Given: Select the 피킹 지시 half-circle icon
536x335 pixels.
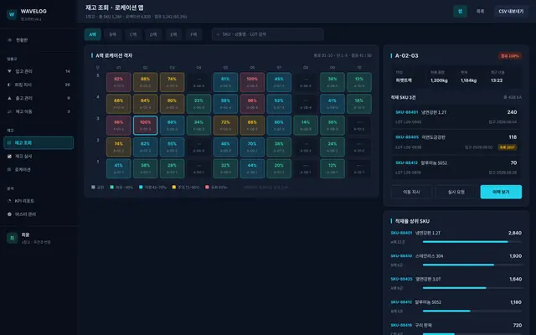Looking at the screenshot, I should pos(9,85).
